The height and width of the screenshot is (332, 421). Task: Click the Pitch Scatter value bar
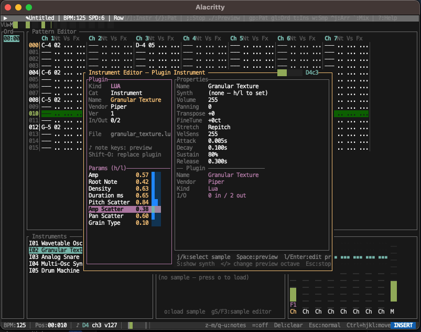(x=156, y=202)
